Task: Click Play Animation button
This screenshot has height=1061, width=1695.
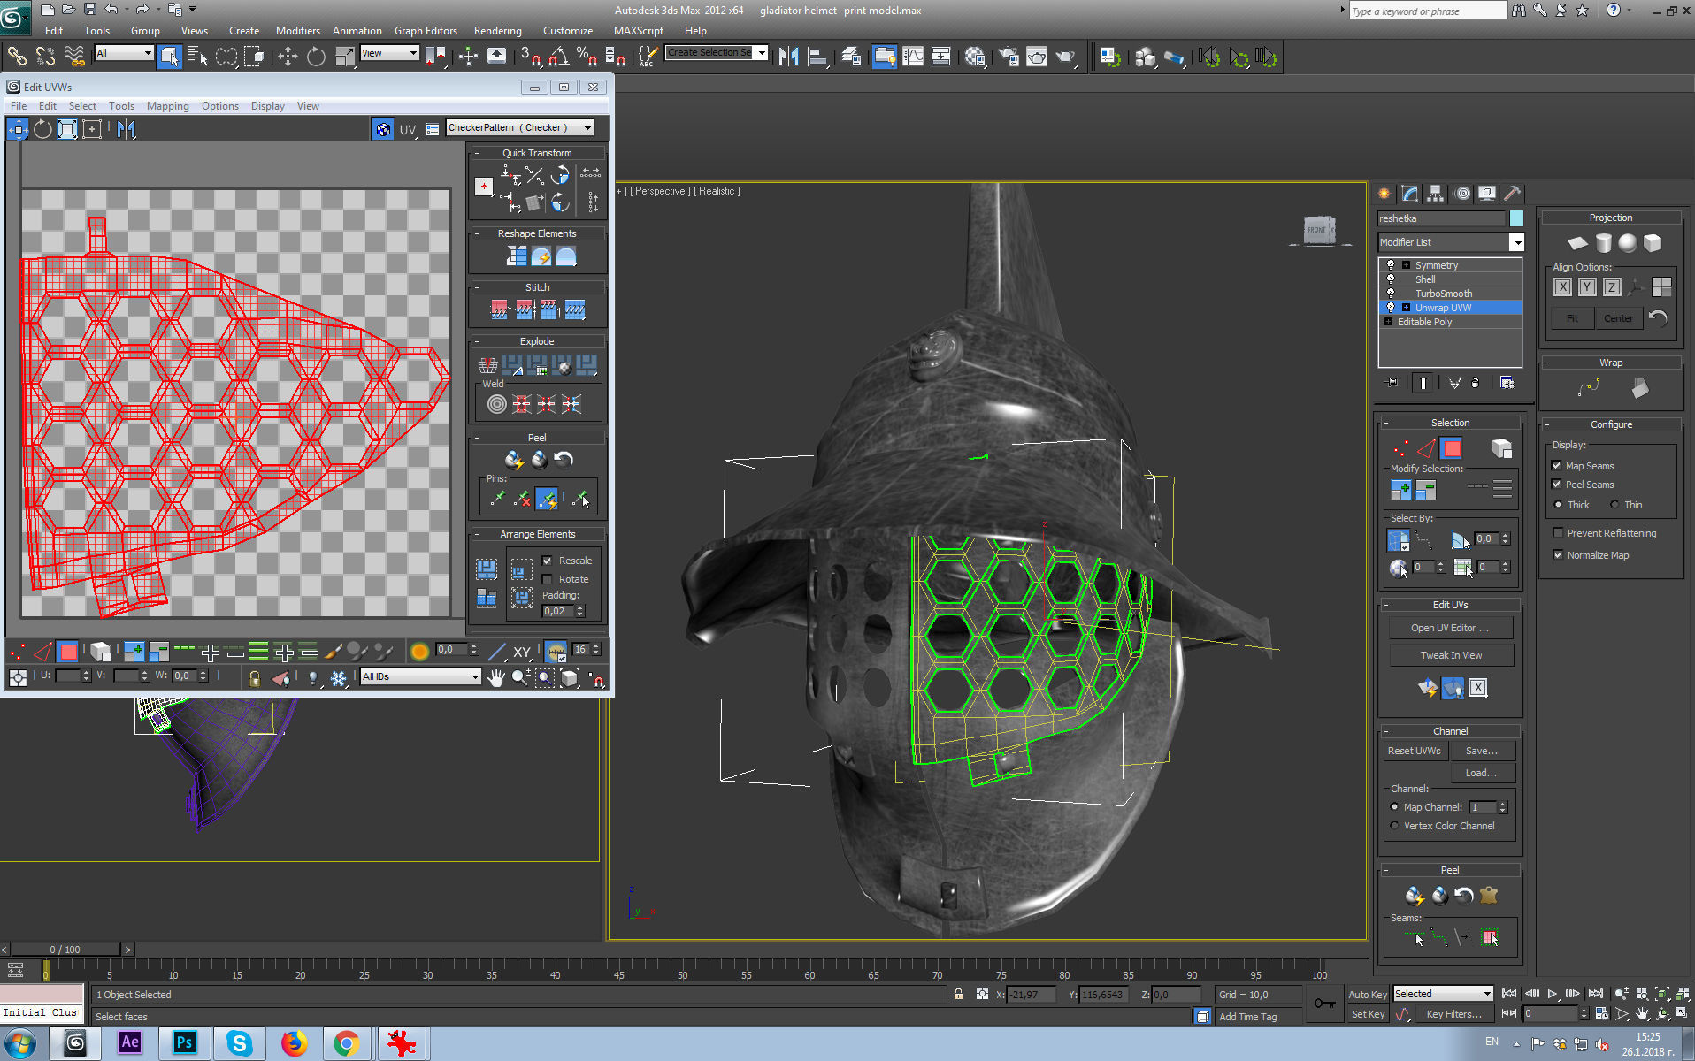Action: point(1553,995)
